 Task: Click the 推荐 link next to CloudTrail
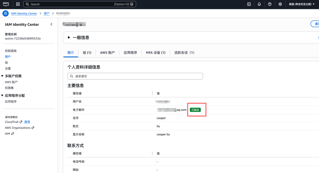tap(27, 122)
